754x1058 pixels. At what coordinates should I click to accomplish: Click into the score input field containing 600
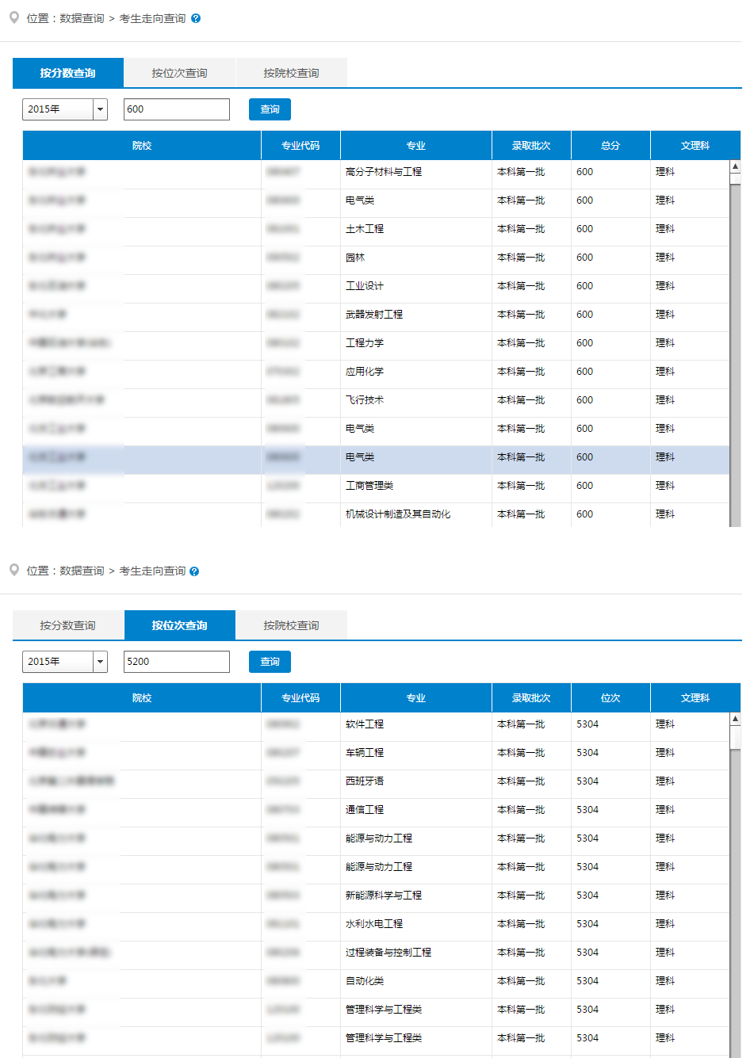pyautogui.click(x=176, y=109)
